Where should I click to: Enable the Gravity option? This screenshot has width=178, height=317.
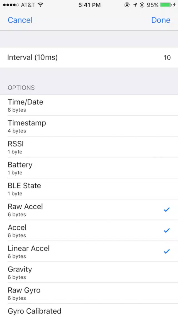click(x=89, y=272)
